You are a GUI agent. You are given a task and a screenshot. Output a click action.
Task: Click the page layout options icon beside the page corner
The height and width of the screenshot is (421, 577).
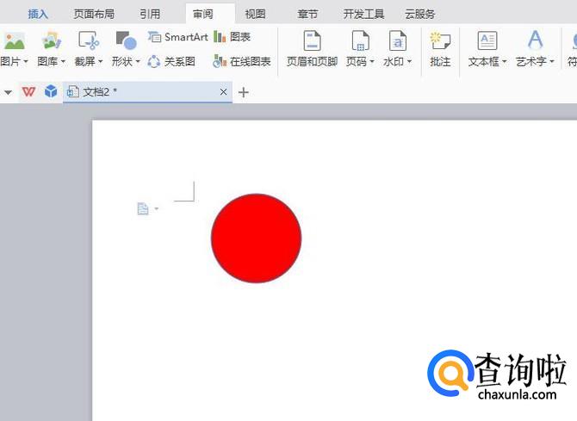tap(143, 208)
